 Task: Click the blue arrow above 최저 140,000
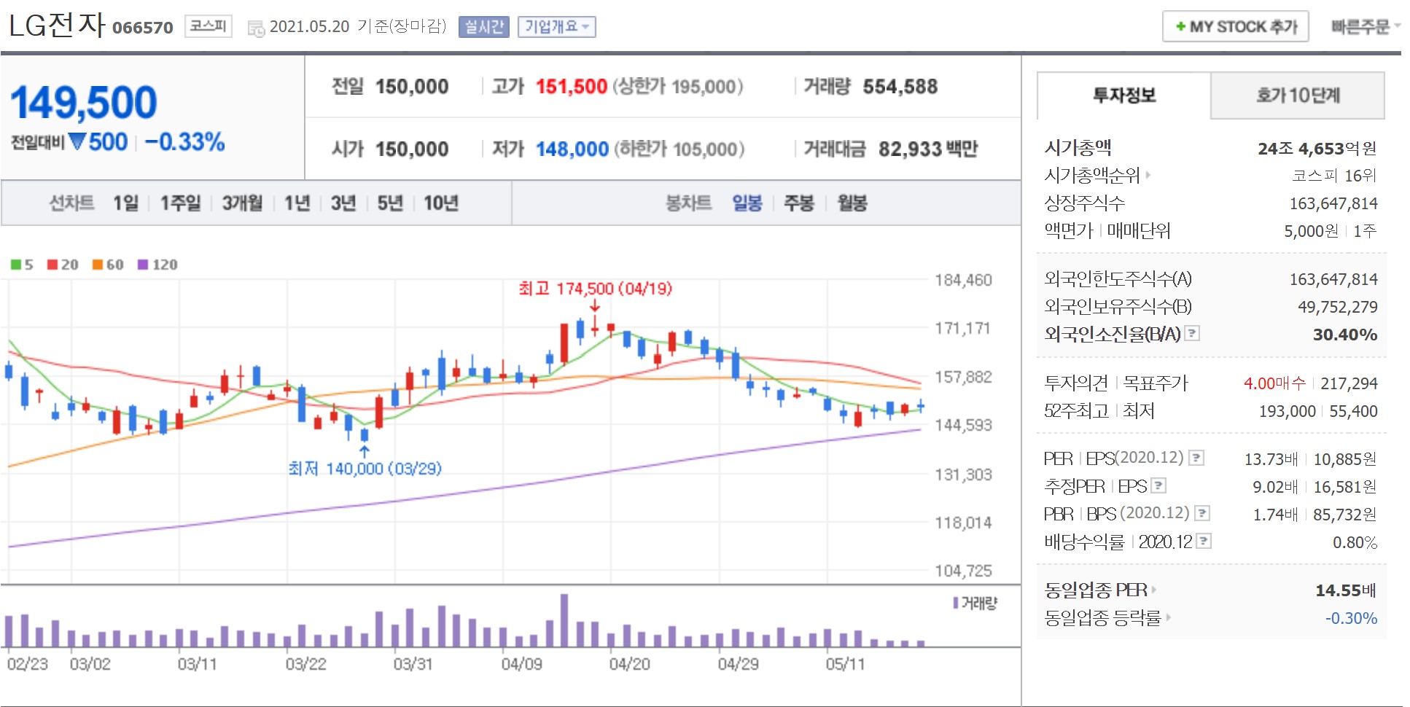(x=365, y=451)
